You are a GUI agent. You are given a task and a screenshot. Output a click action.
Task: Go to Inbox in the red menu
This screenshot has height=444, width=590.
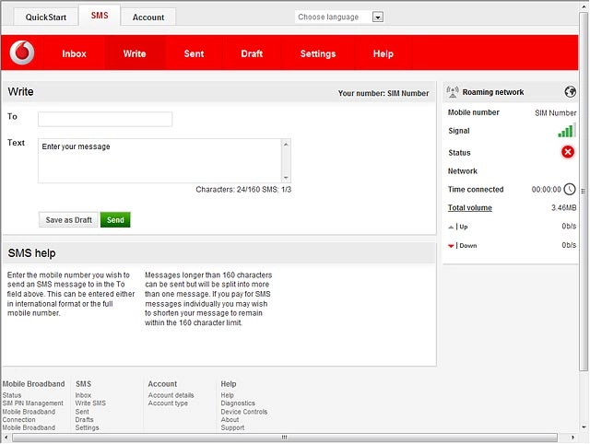coord(74,53)
